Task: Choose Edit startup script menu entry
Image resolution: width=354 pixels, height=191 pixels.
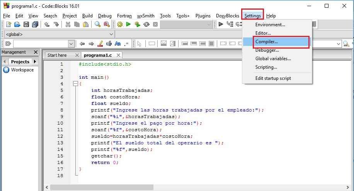Action: click(x=273, y=78)
